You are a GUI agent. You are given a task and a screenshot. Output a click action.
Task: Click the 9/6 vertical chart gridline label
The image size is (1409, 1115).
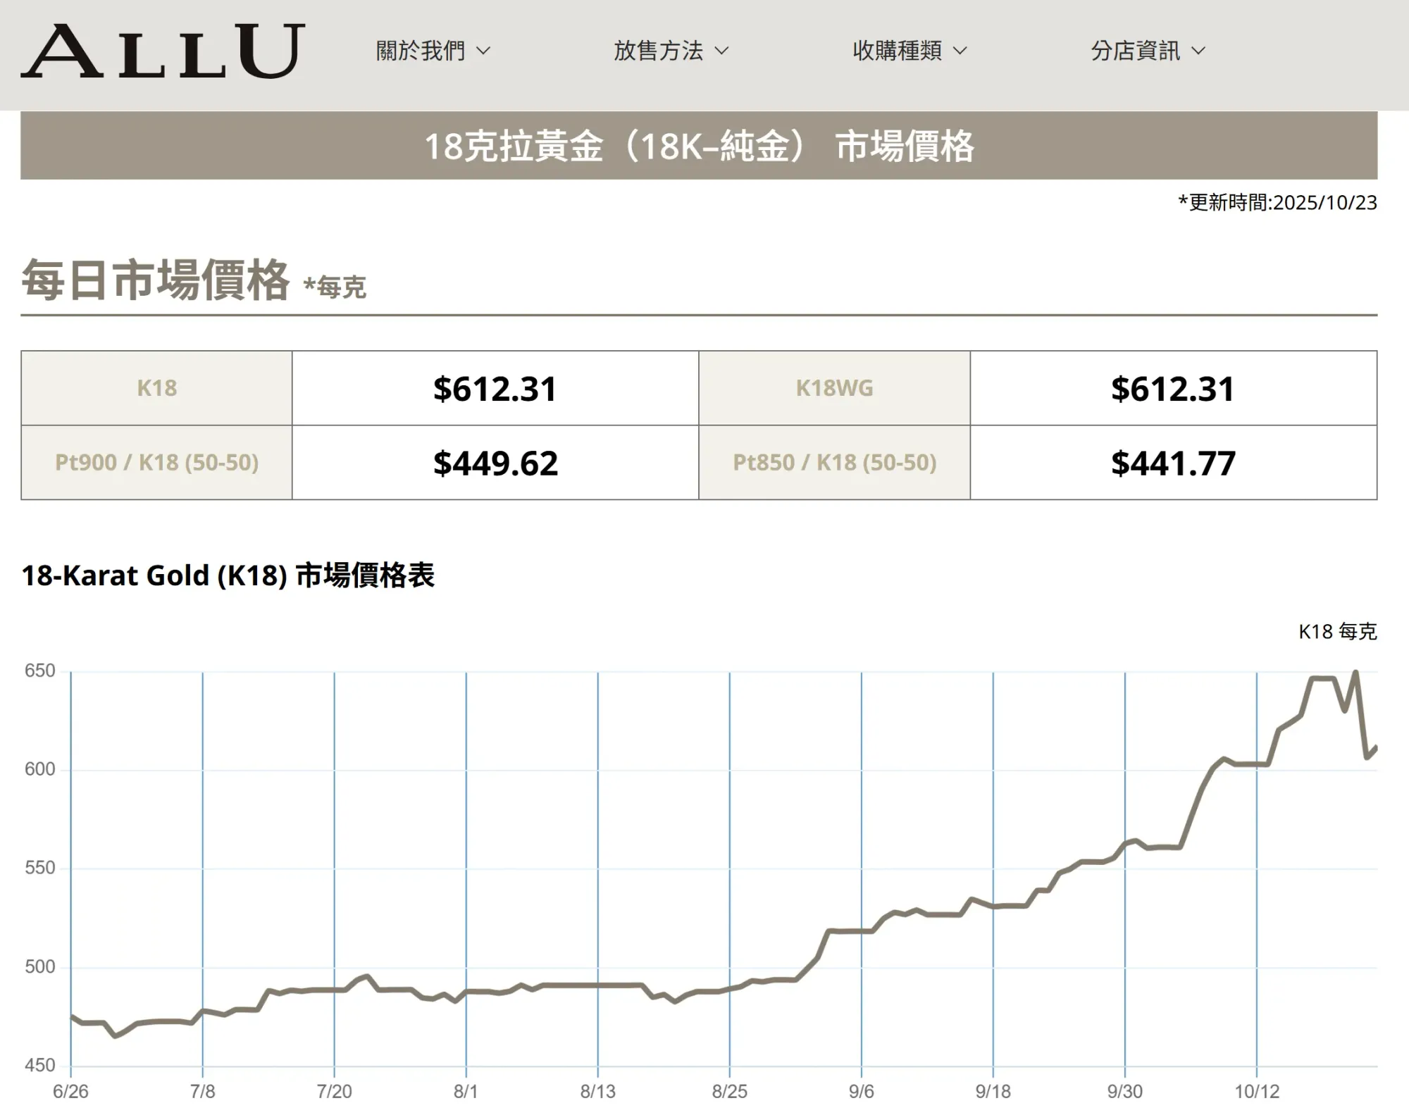point(861,1091)
